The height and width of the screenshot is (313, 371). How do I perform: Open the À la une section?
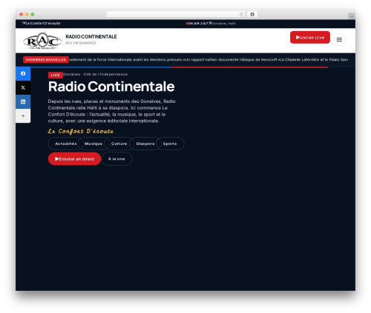point(116,159)
